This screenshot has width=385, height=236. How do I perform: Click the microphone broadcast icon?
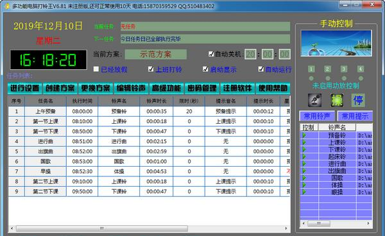point(315,100)
